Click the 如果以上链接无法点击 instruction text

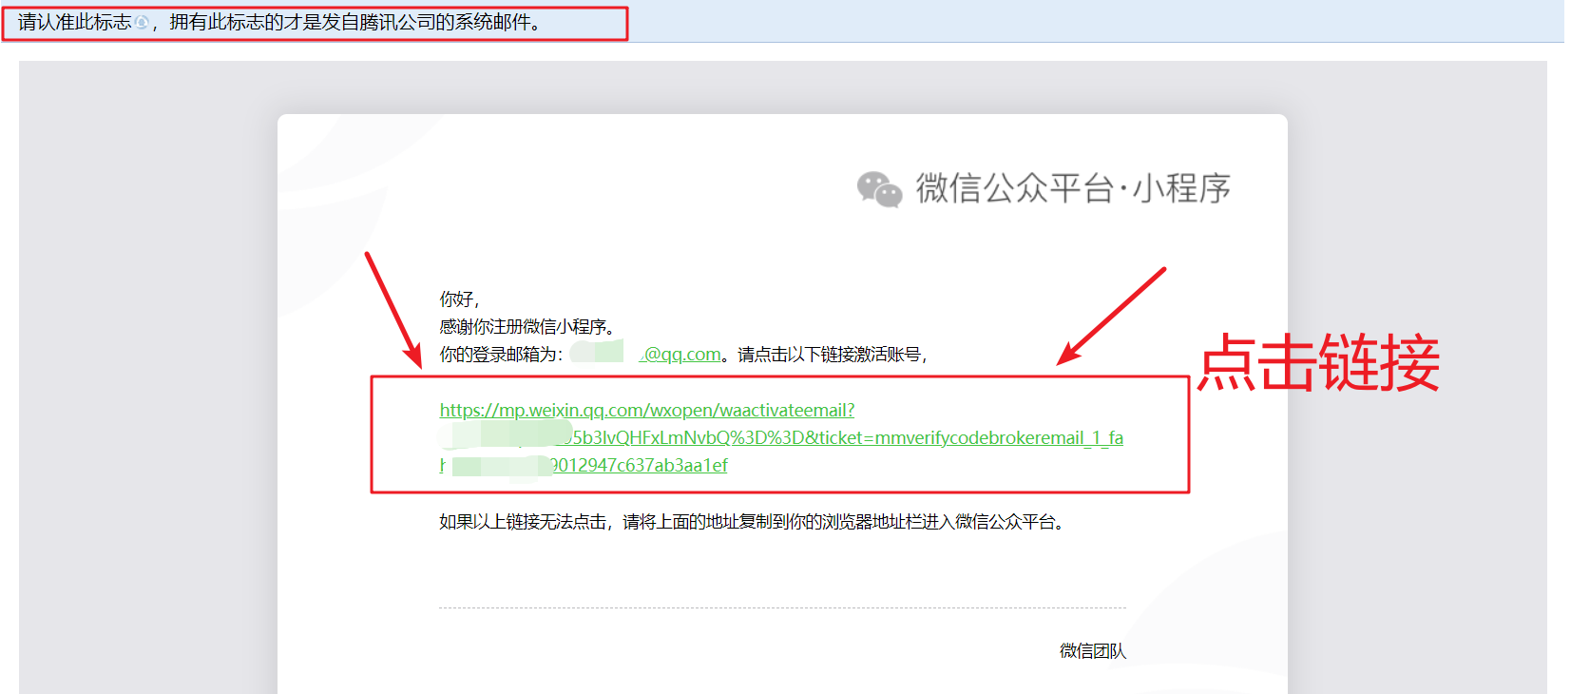(x=752, y=522)
